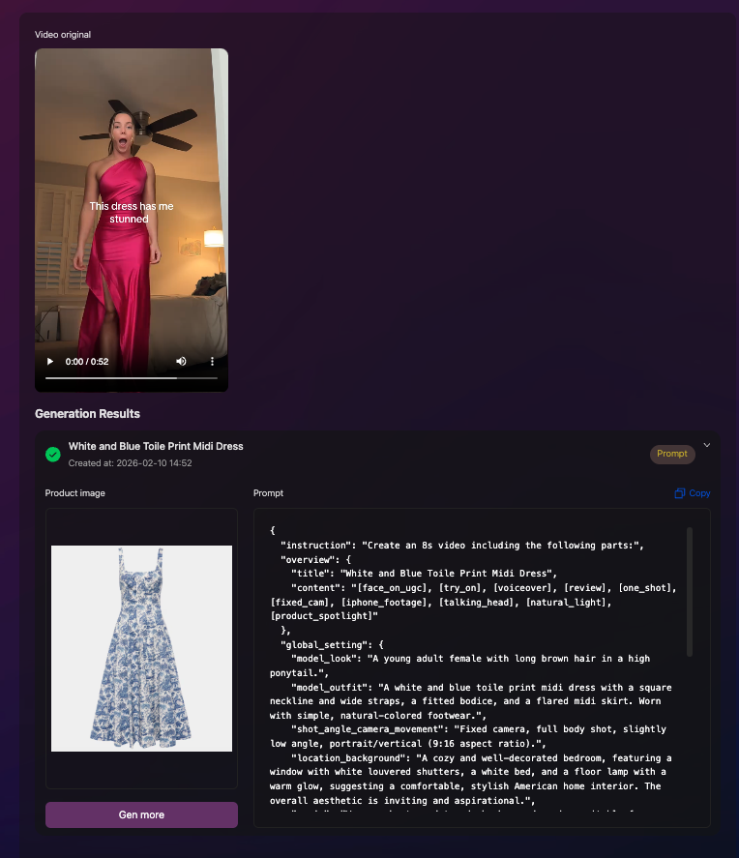
Task: Click the Video original label
Action: pos(63,35)
